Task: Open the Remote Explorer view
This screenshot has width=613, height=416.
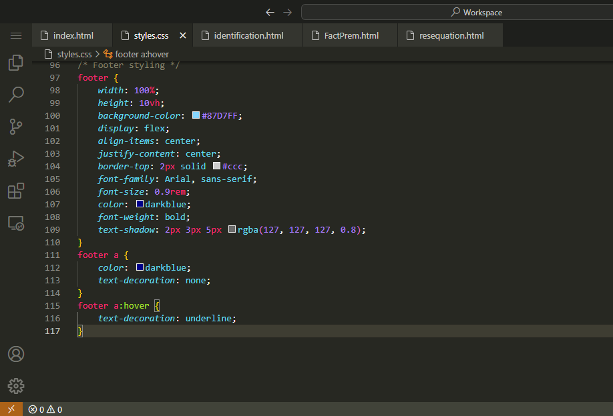Action: tap(16, 223)
